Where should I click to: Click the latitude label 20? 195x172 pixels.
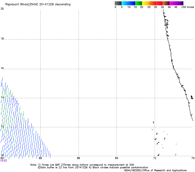tap(2, 9)
